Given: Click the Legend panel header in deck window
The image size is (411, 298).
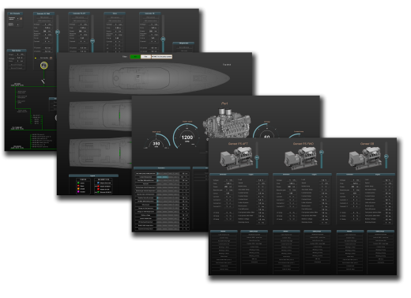Looking at the screenshot, I should pyautogui.click(x=93, y=175).
